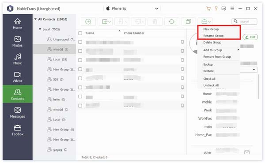Viewport: 265px width, 163px height.
Task: Select the Contacts section
Action: coord(17,94)
